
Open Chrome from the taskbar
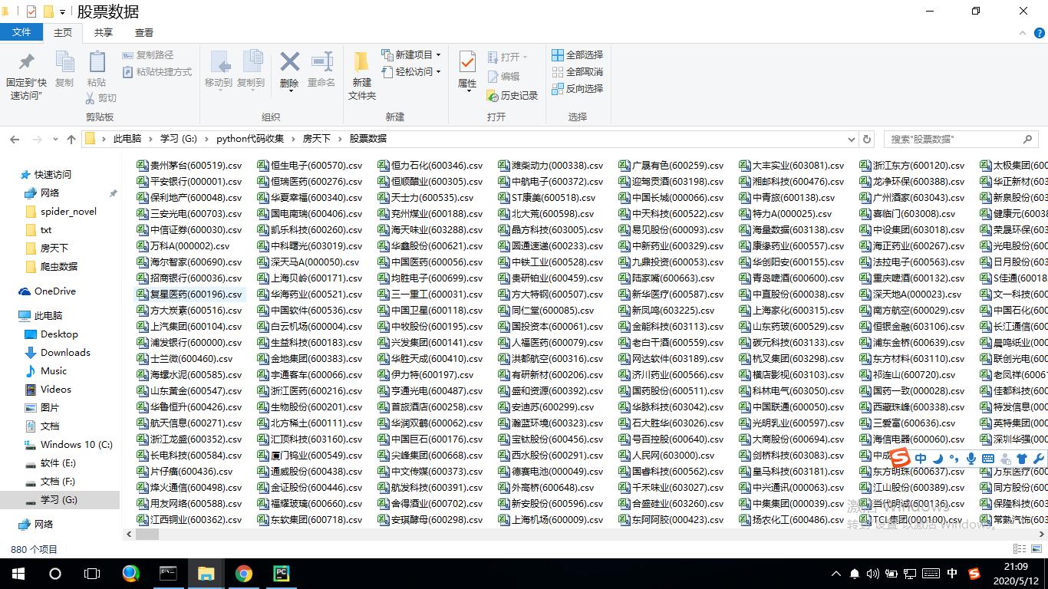244,574
